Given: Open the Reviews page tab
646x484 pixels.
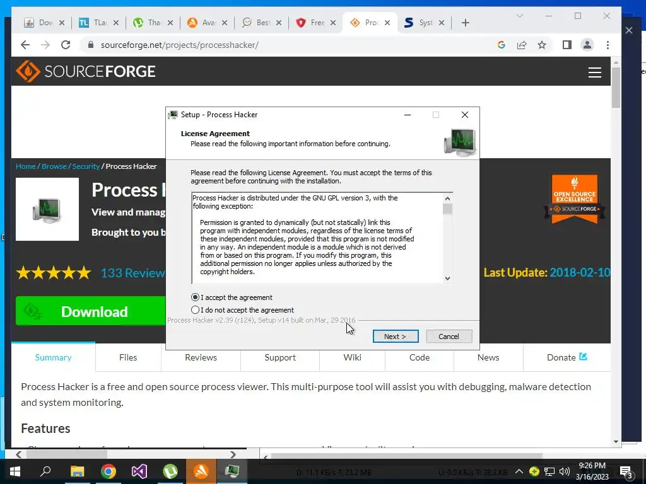Looking at the screenshot, I should 201,357.
